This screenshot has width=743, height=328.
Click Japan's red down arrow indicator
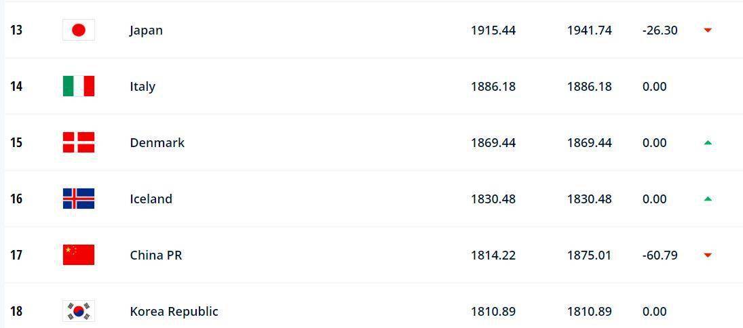pyautogui.click(x=708, y=30)
